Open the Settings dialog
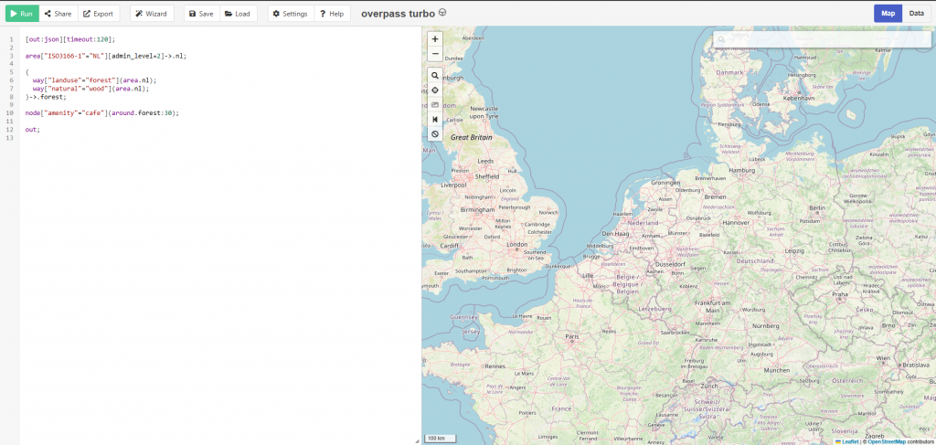The image size is (936, 445). [x=290, y=14]
